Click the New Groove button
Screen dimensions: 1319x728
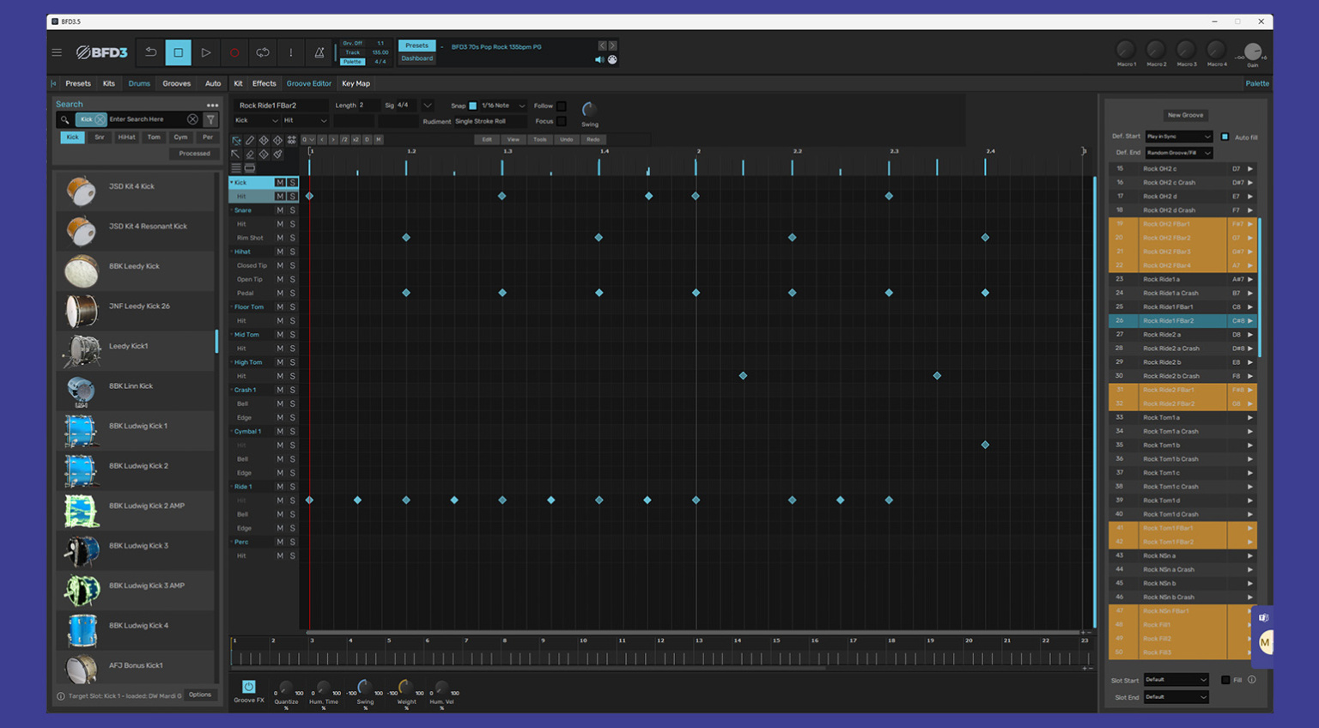point(1185,114)
